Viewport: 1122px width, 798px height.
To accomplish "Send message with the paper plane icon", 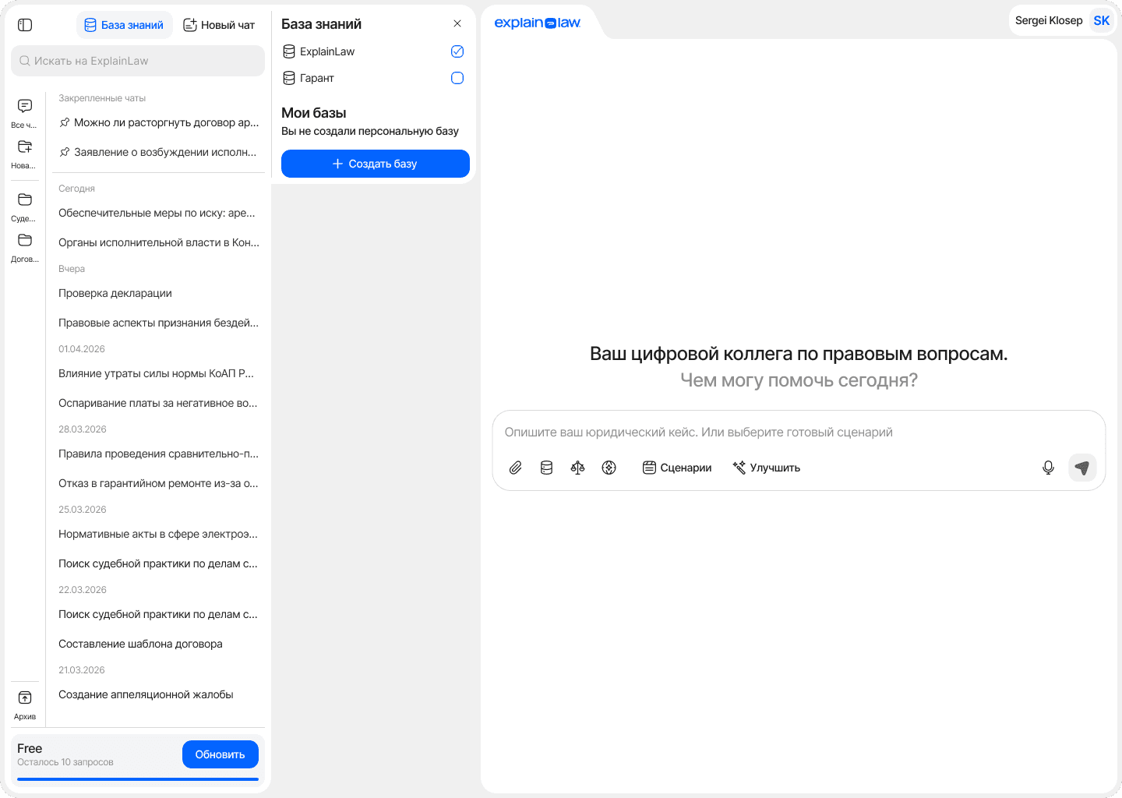I will 1081,468.
